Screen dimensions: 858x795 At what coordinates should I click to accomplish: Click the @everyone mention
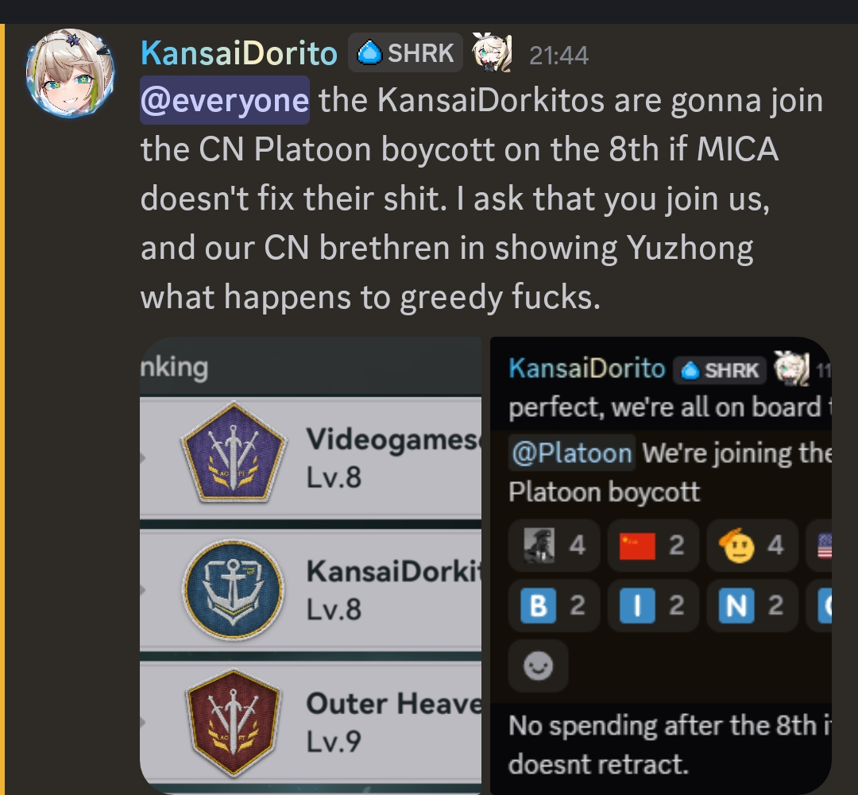(x=225, y=101)
